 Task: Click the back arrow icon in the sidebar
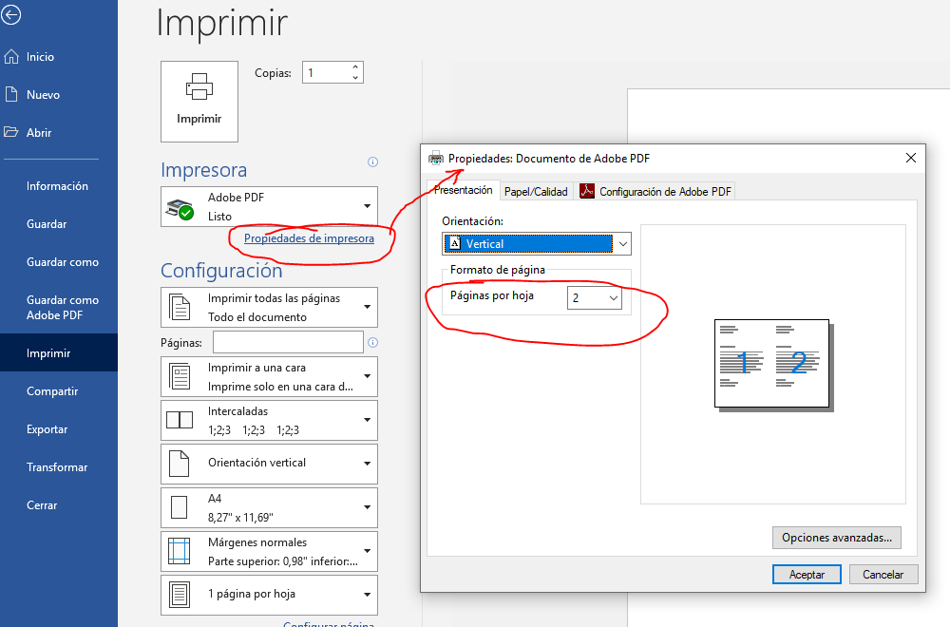(10, 14)
